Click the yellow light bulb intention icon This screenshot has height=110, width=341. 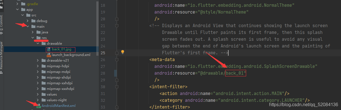point(123,52)
